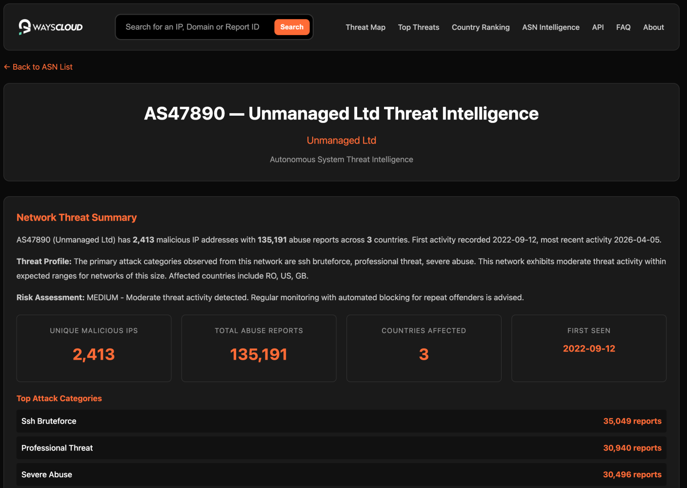This screenshot has width=687, height=488.
Task: Open the Threat Map page
Action: pyautogui.click(x=365, y=27)
